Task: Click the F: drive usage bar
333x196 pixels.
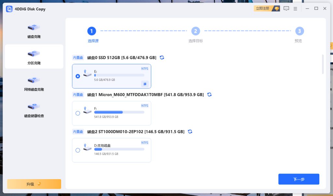Action: pyautogui.click(x=119, y=112)
